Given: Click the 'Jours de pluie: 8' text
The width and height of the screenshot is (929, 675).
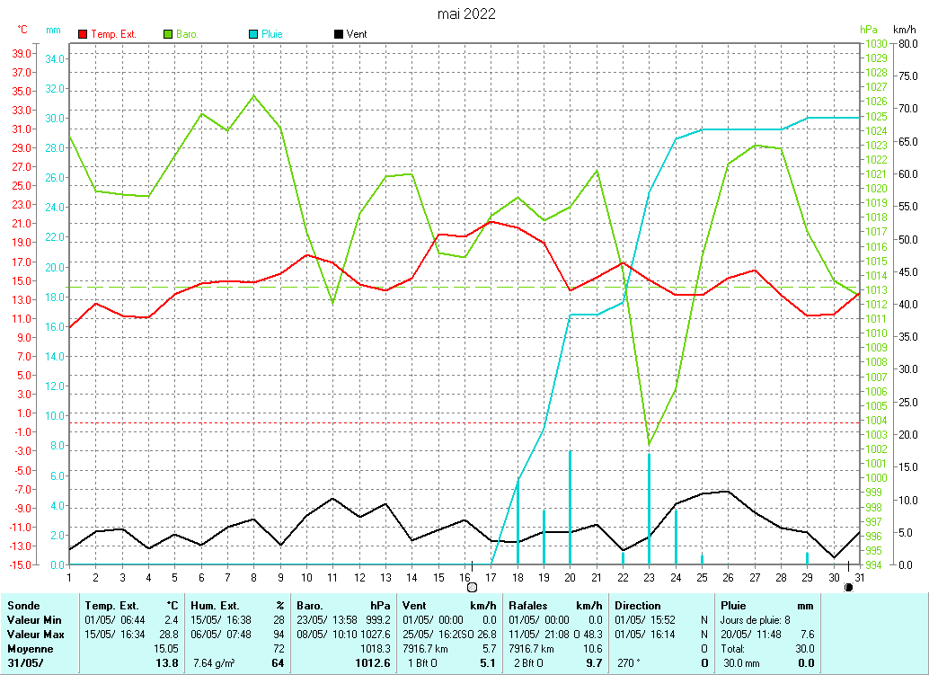Looking at the screenshot, I should [x=756, y=620].
